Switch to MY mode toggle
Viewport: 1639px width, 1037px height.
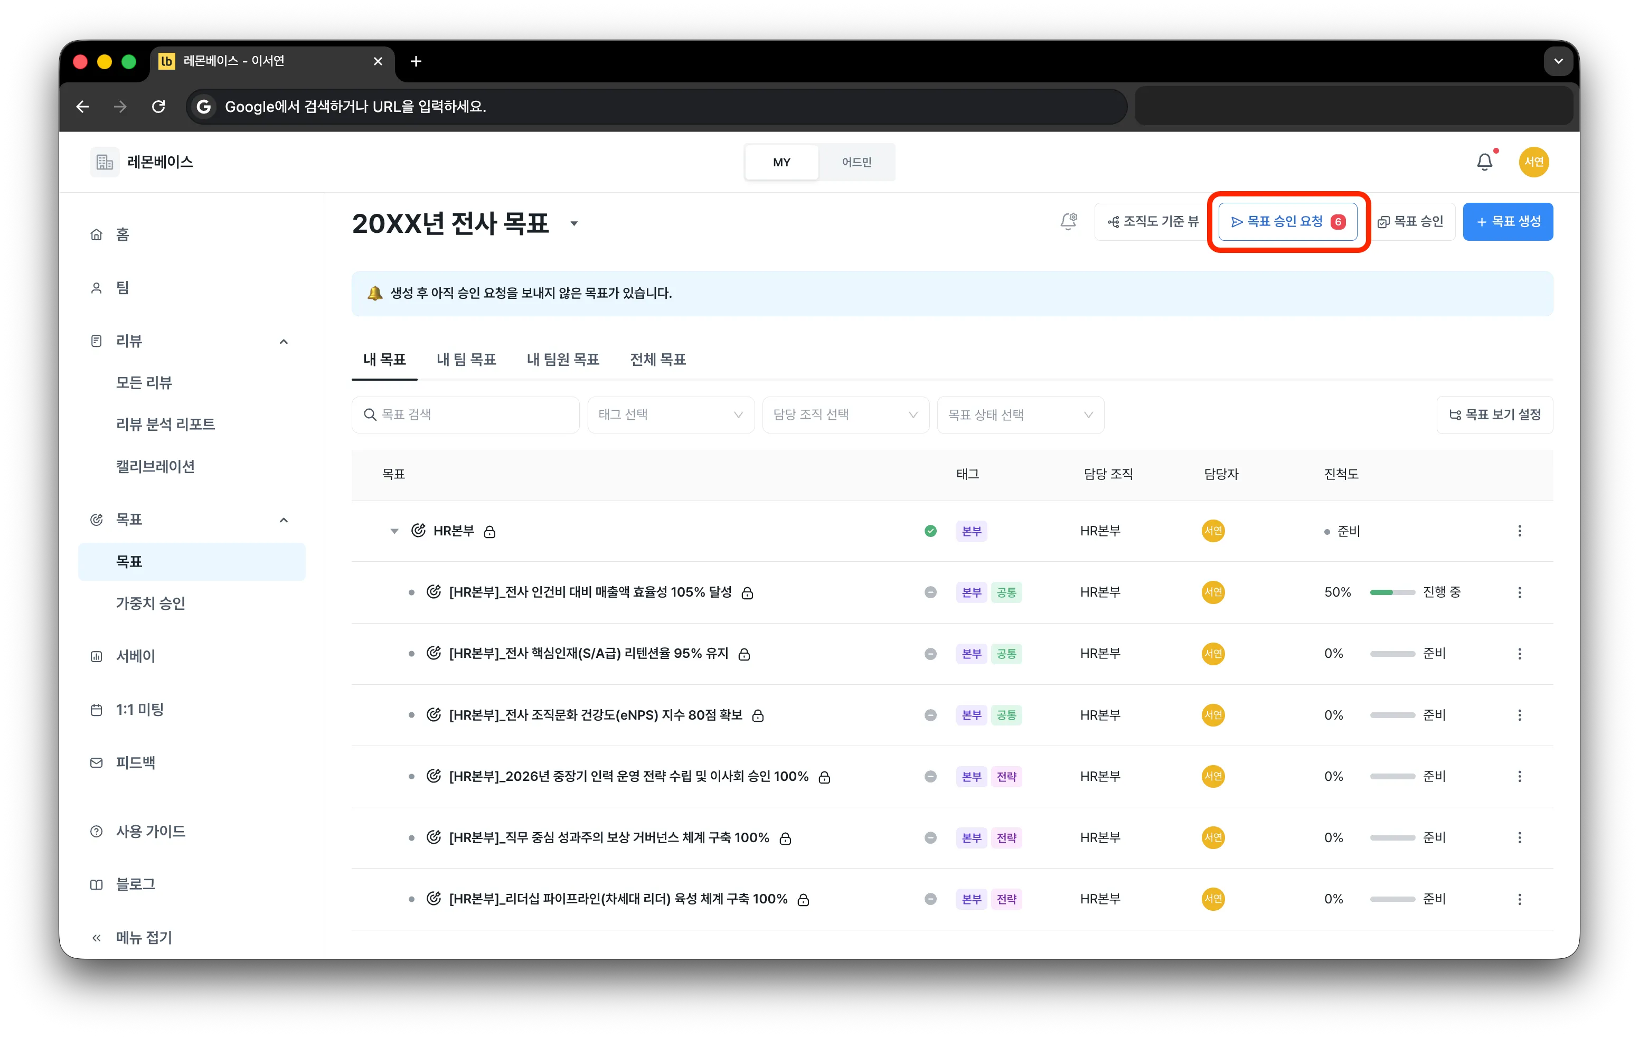pos(781,162)
